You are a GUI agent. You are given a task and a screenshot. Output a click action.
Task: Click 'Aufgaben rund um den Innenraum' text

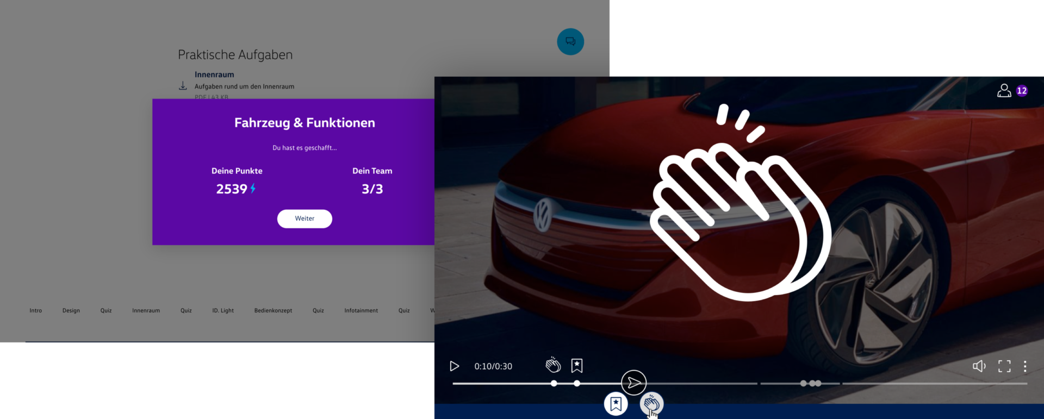coord(245,86)
